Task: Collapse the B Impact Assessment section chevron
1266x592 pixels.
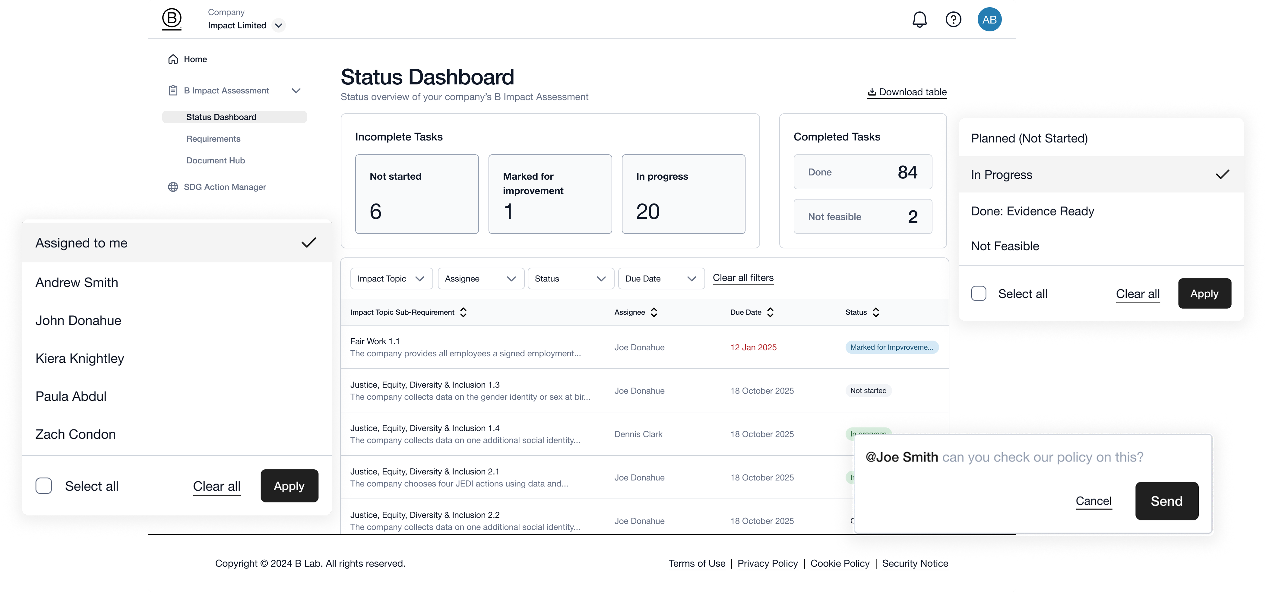Action: pyautogui.click(x=296, y=90)
